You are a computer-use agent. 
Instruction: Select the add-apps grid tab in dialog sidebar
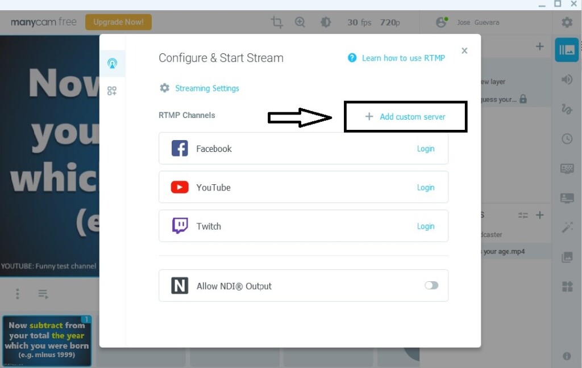click(112, 91)
